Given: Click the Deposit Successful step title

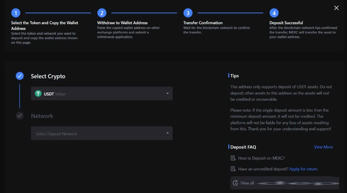Looking at the screenshot, I should (286, 23).
